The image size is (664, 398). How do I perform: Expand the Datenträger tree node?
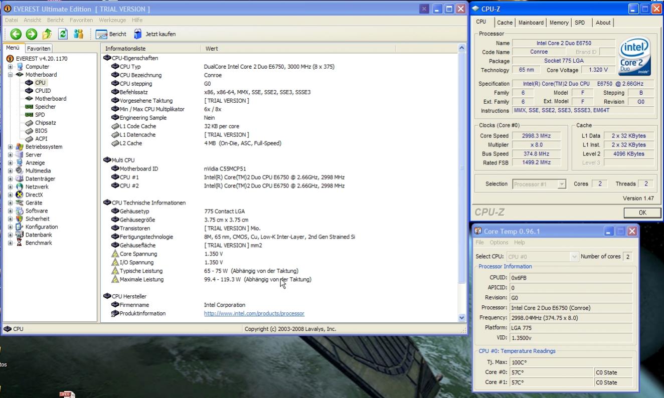coord(10,179)
